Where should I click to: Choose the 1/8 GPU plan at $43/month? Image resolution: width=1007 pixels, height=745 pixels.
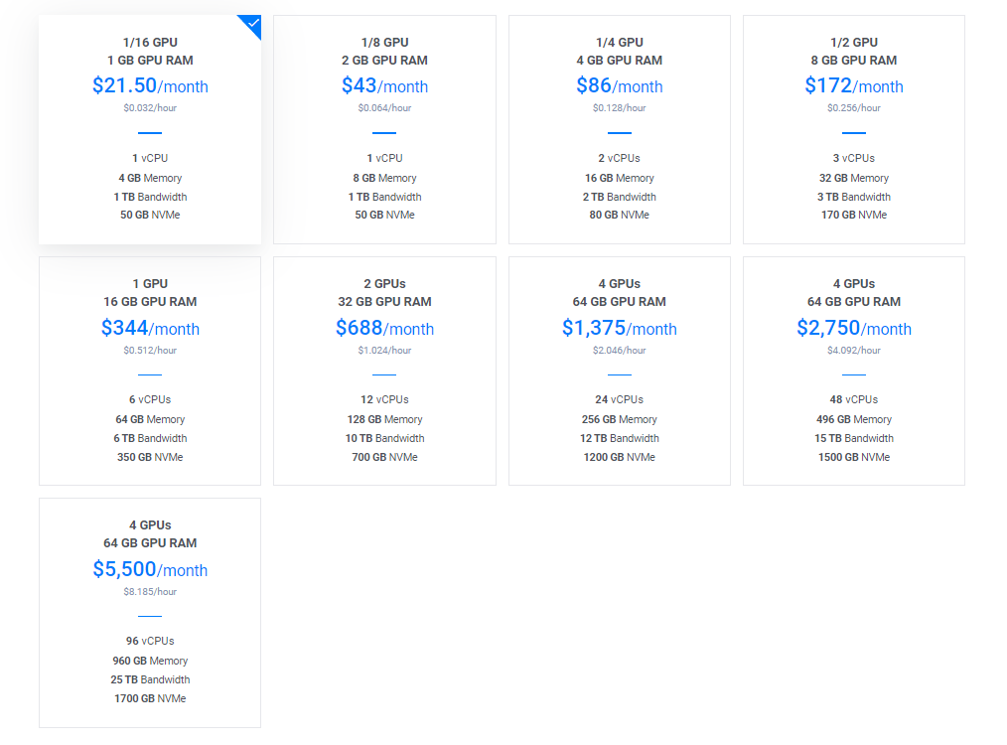tap(384, 129)
